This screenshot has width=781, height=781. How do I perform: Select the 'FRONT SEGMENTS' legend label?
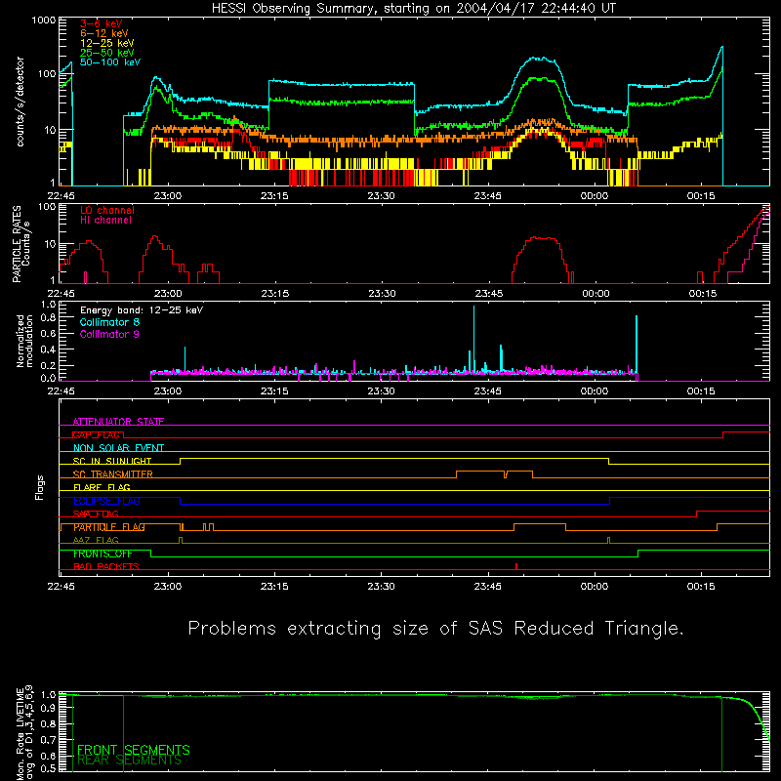(134, 750)
